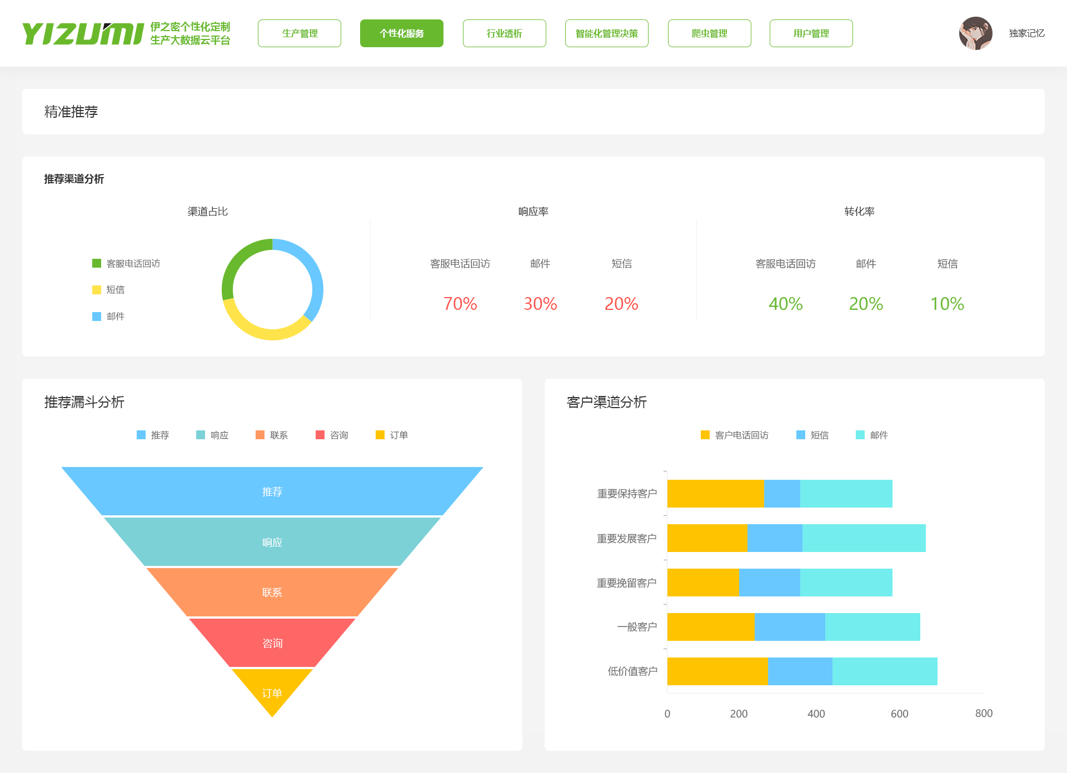Click the YIZUMI logo

(83, 33)
